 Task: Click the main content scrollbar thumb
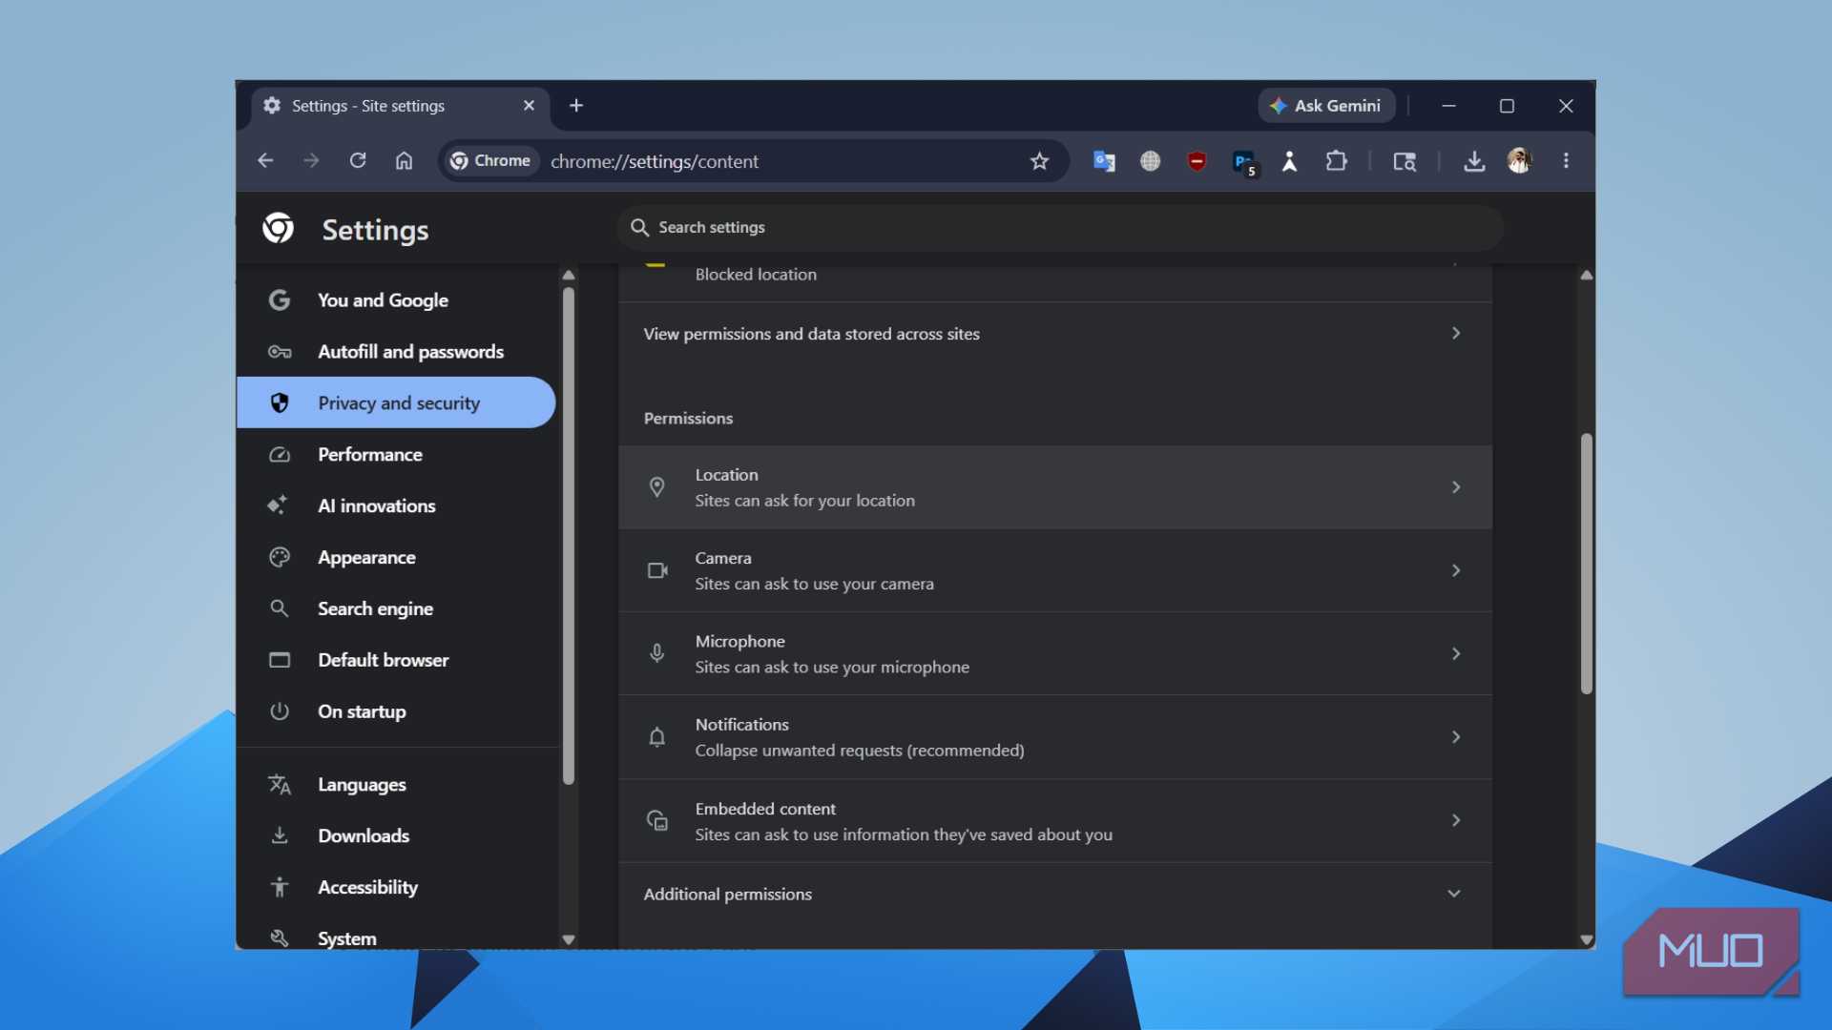[1586, 564]
